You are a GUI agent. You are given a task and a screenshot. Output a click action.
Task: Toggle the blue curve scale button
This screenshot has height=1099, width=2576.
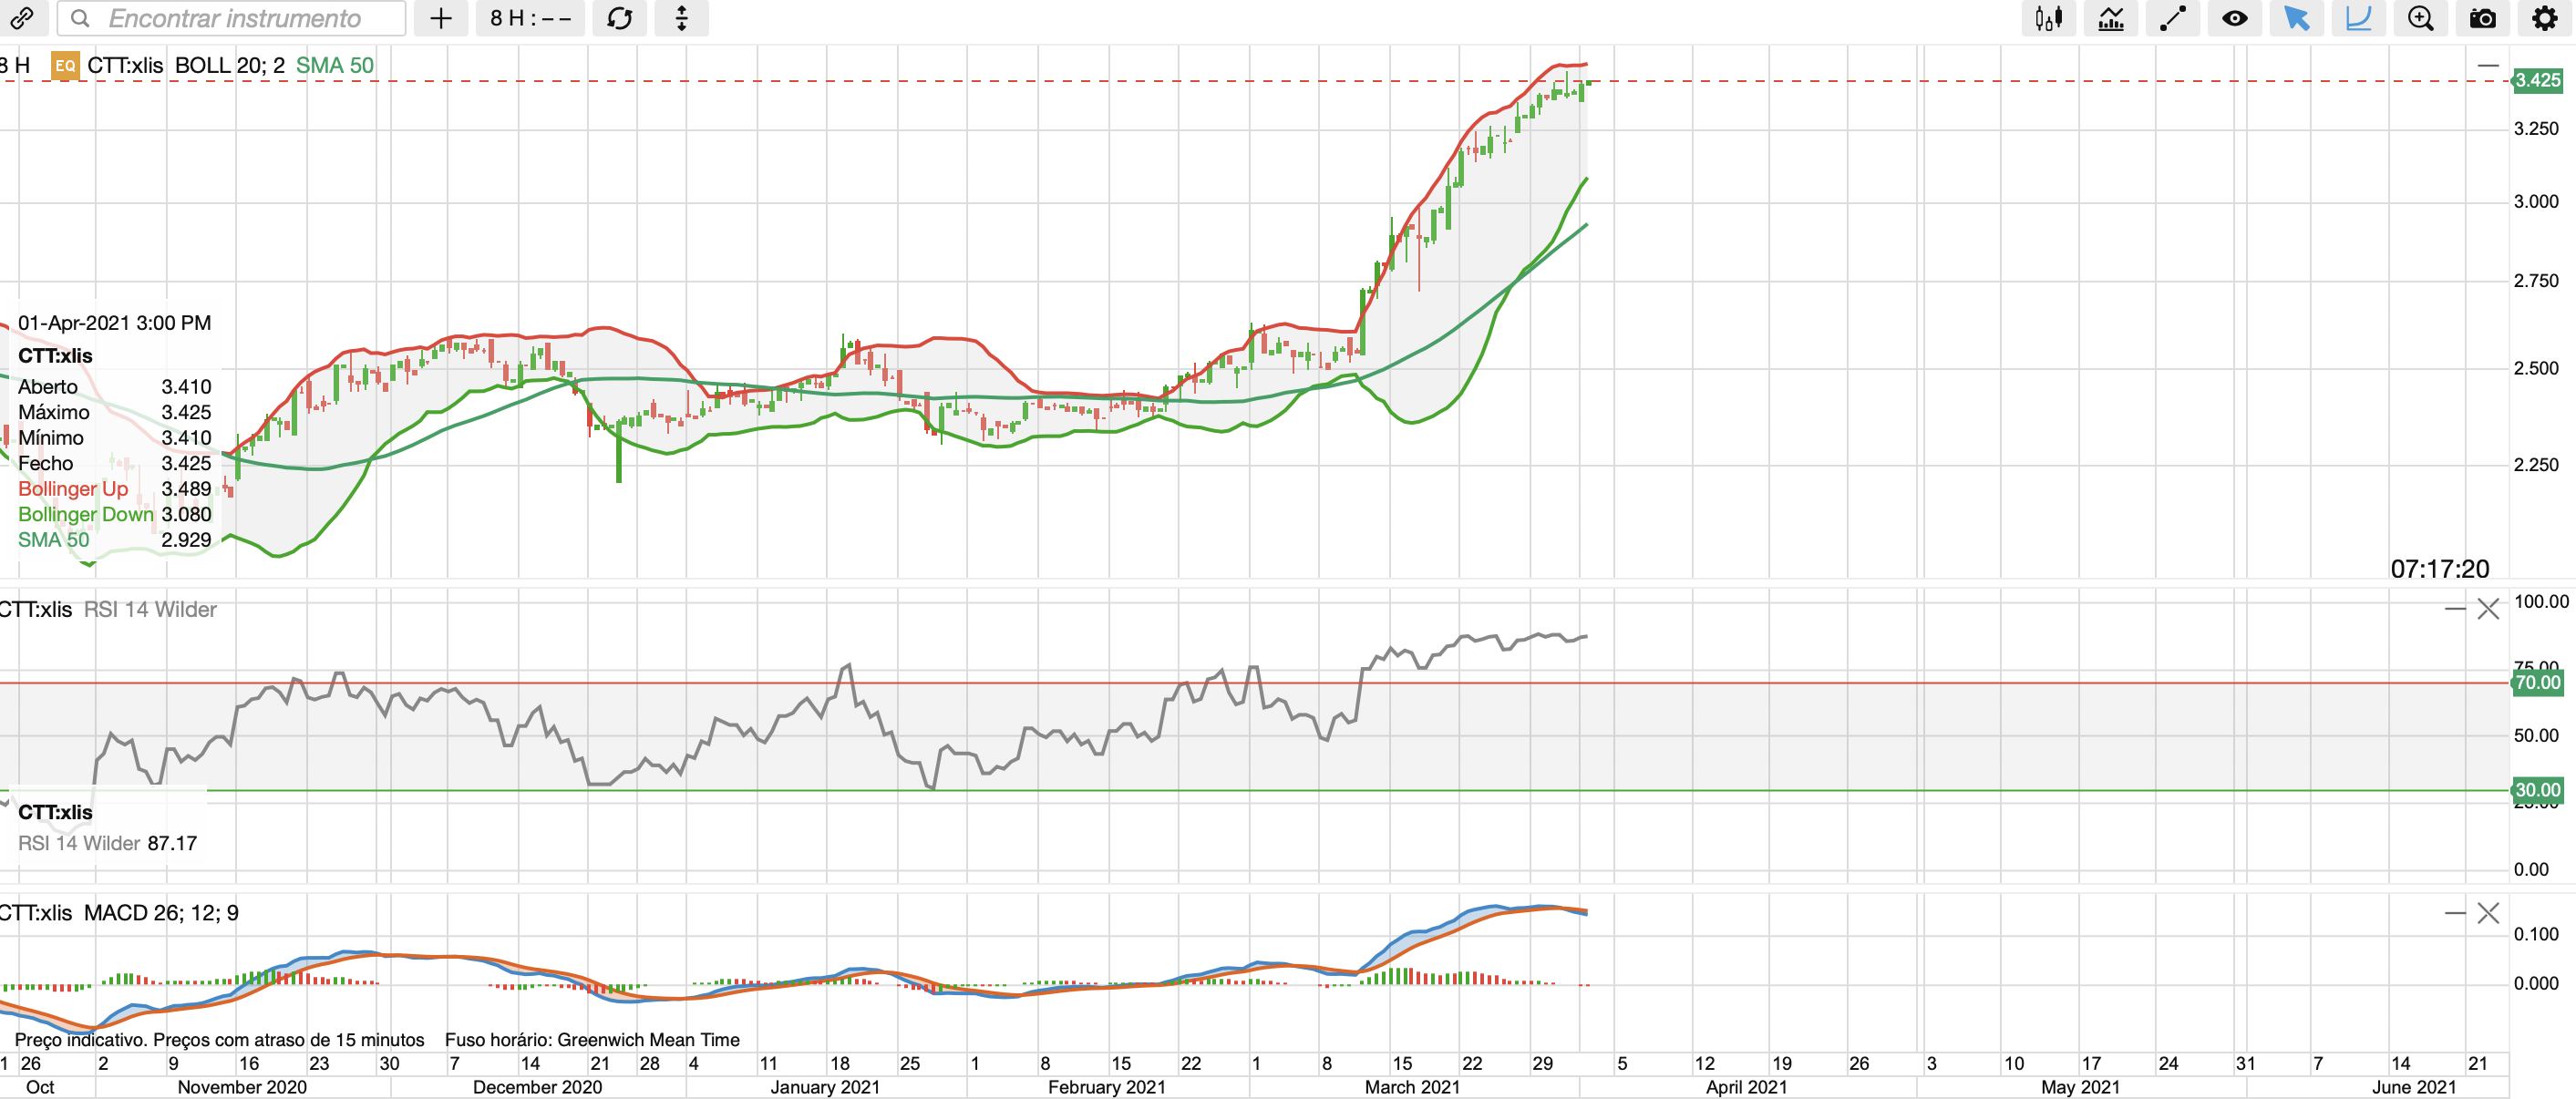tap(2358, 18)
